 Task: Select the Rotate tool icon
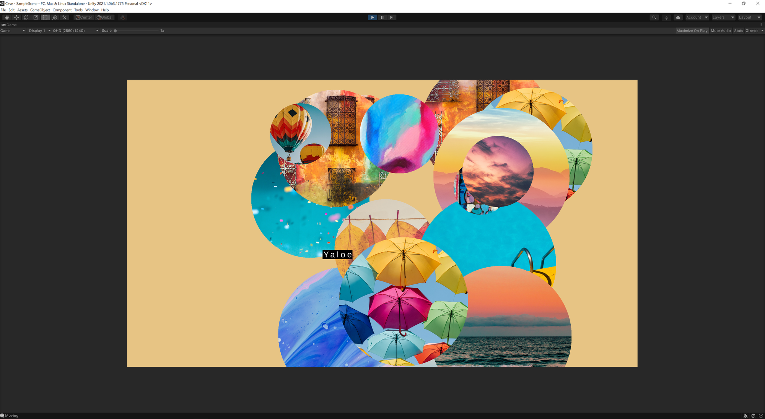(26, 18)
